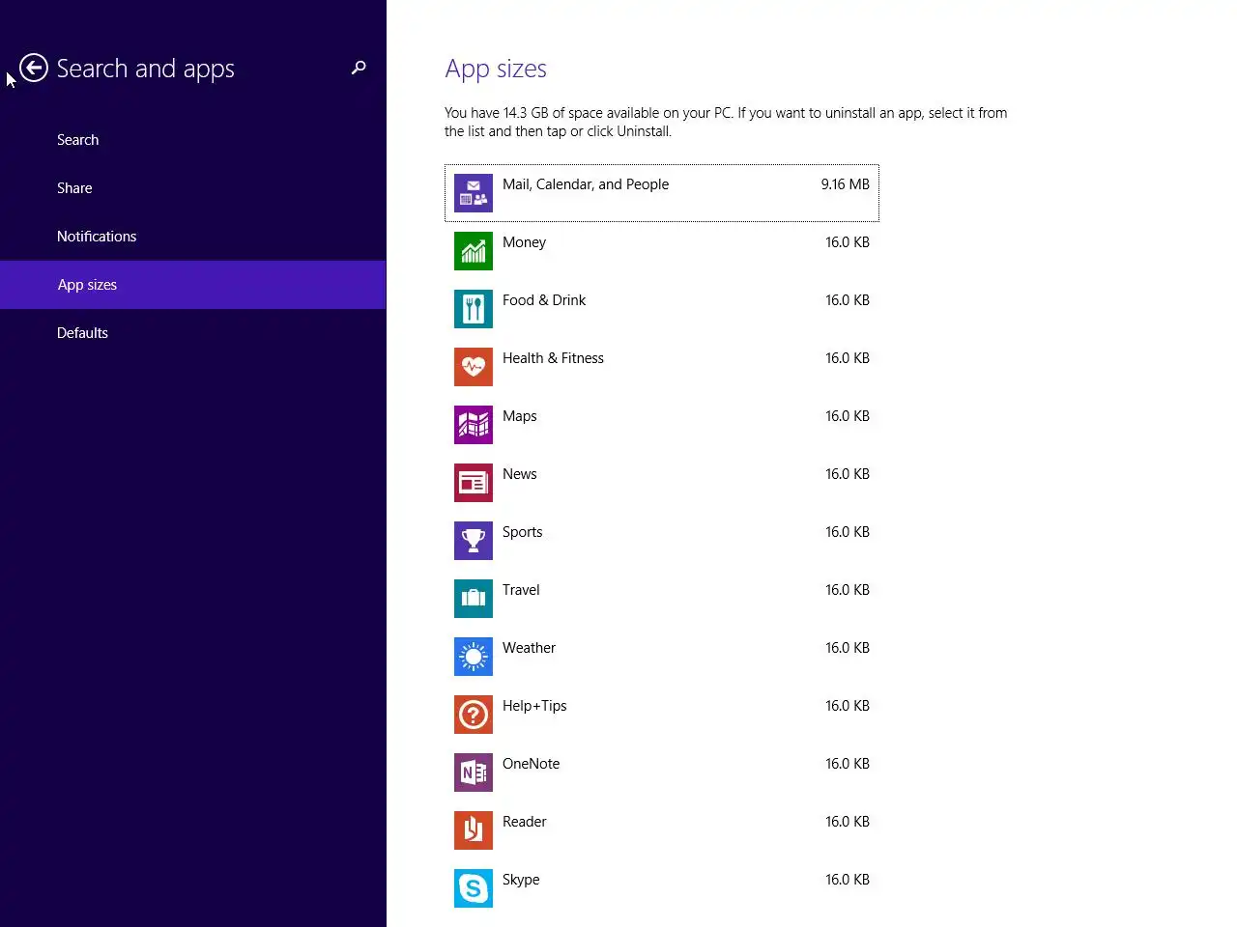The image size is (1237, 927).
Task: Click the orange Reader app icon
Action: pyautogui.click(x=474, y=830)
